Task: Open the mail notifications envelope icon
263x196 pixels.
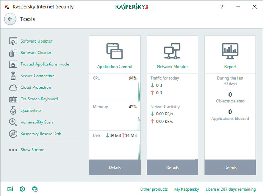Action: (10, 189)
